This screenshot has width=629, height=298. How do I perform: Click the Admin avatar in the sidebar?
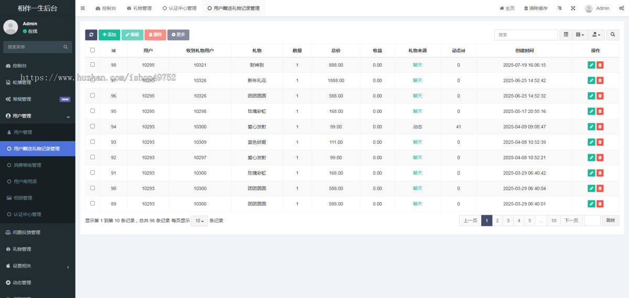(x=10, y=27)
